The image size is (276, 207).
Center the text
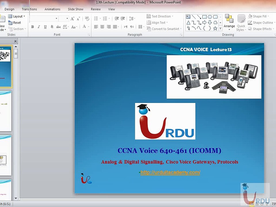click(102, 27)
